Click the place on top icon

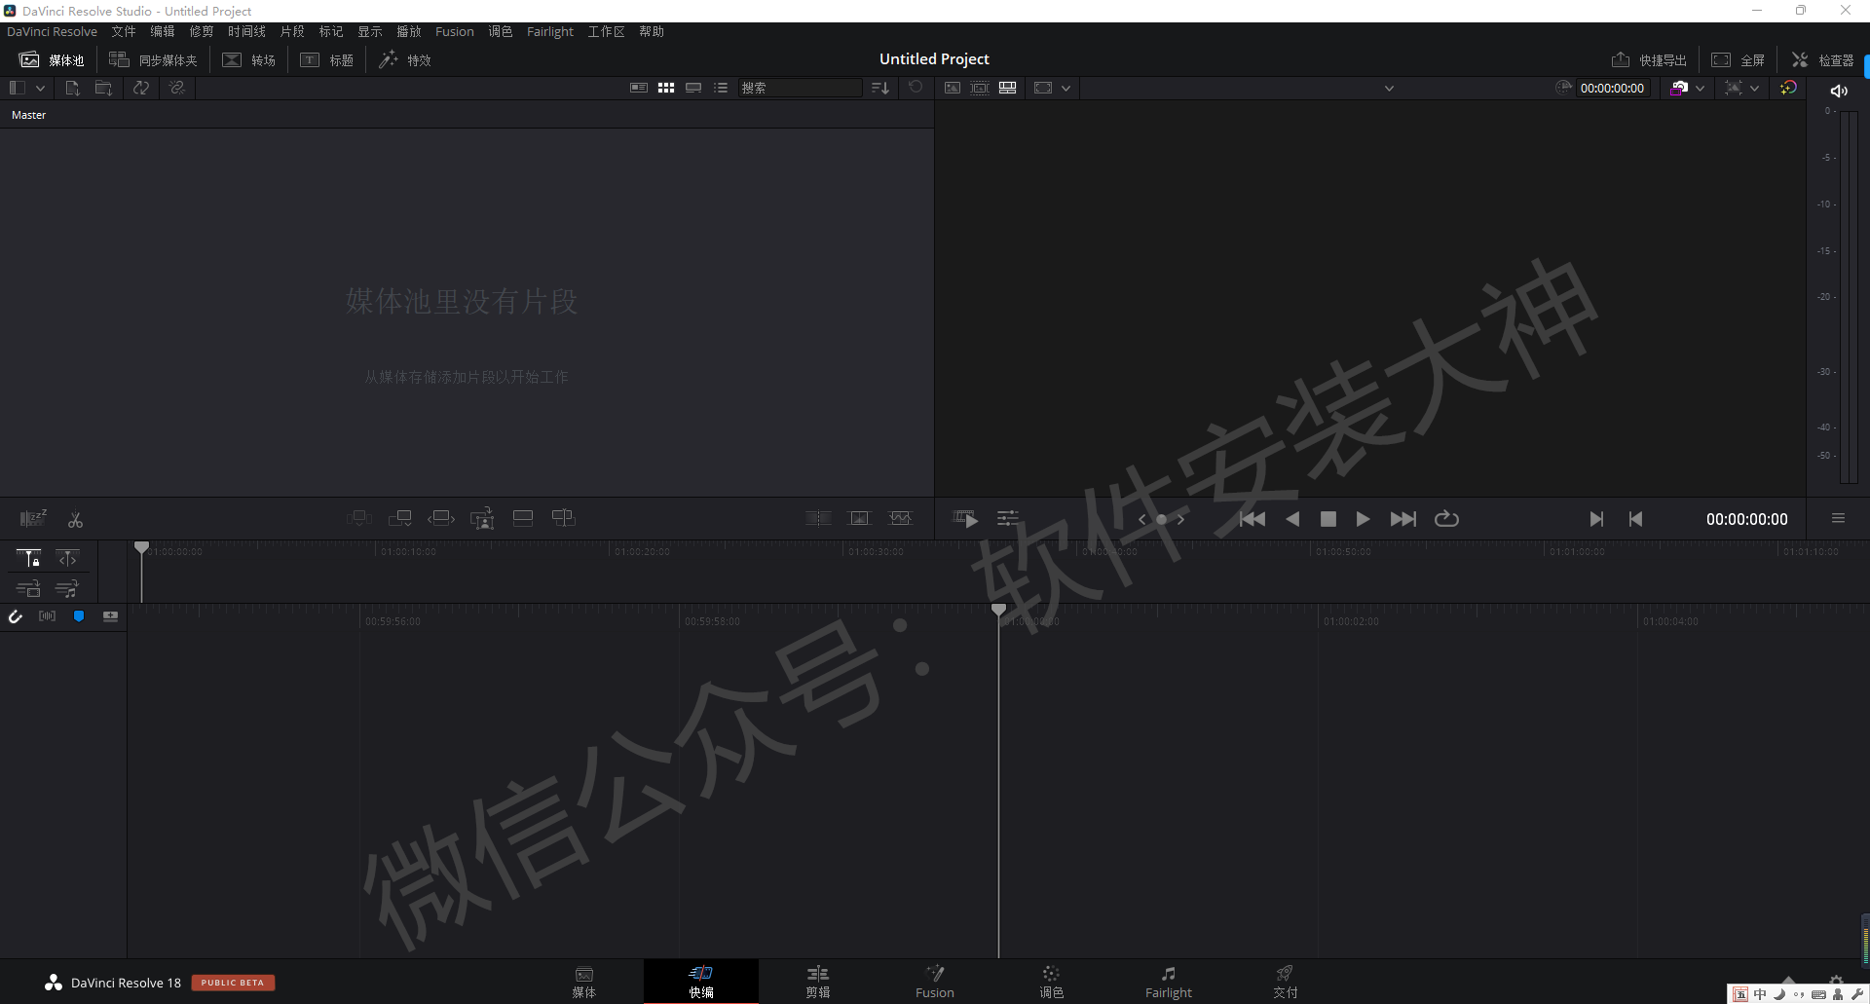point(523,518)
